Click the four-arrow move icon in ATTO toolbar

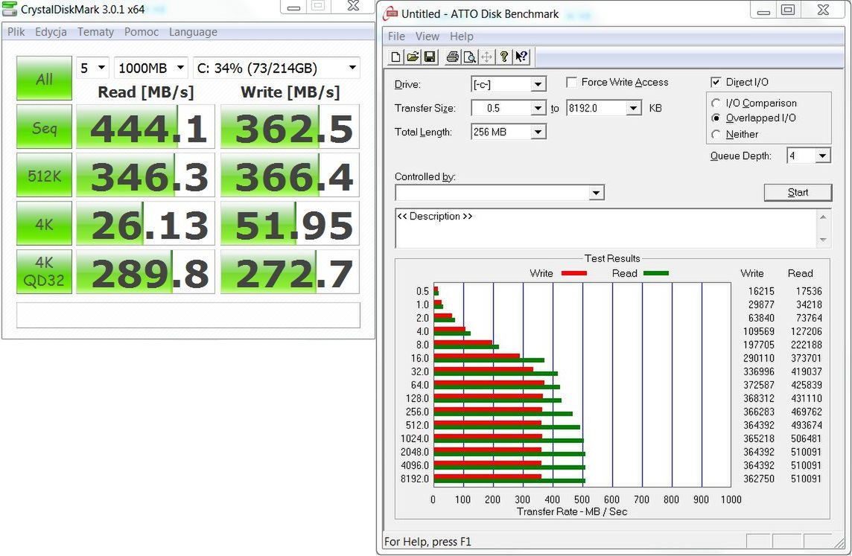coord(487,57)
